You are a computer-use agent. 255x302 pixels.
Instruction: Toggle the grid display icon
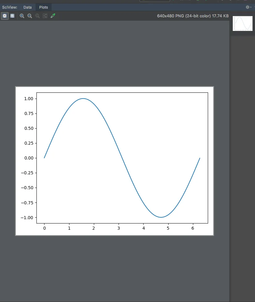[x=12, y=16]
